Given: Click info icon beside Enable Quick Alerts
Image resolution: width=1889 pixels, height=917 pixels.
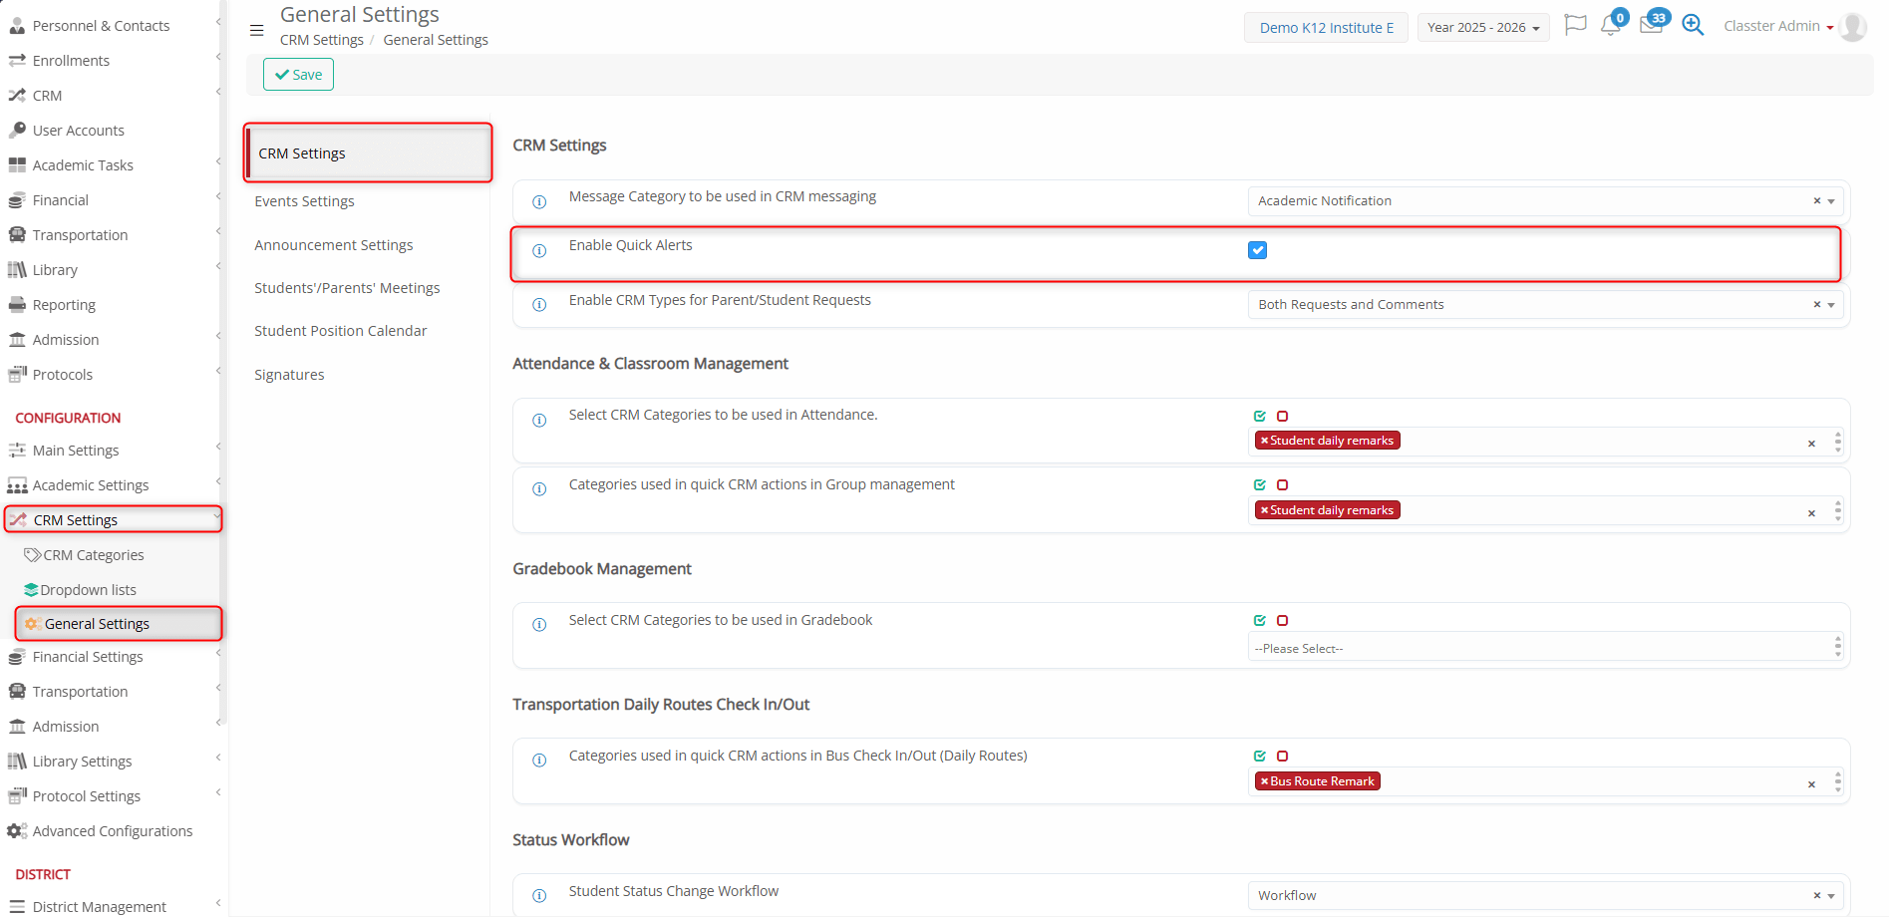Looking at the screenshot, I should (x=539, y=251).
